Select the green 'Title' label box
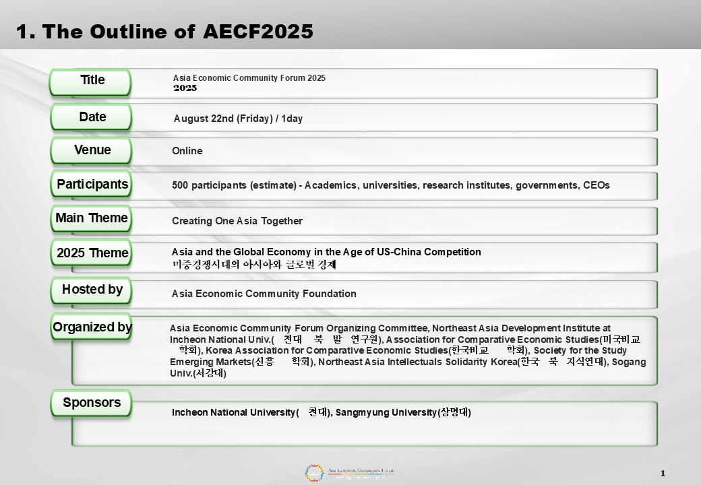 (x=91, y=82)
